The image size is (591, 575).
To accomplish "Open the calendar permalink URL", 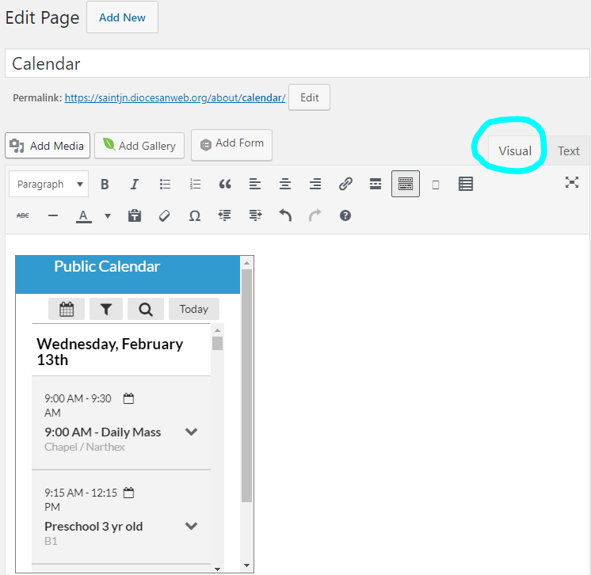I will 174,98.
